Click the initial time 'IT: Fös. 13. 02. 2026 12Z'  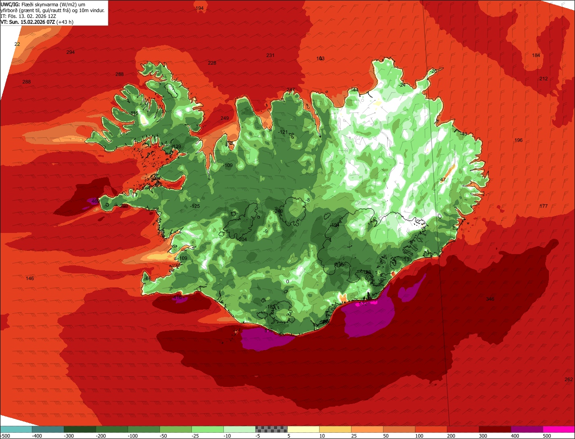tap(29, 16)
